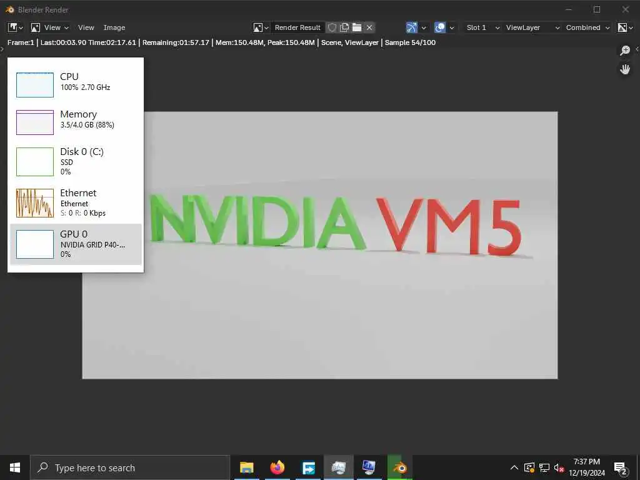The width and height of the screenshot is (640, 480).
Task: Open the View menu in the header
Action: [86, 27]
